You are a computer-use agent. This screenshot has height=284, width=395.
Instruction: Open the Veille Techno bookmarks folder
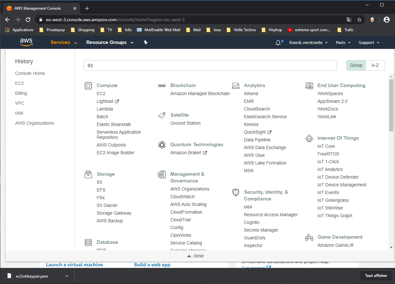click(x=241, y=30)
